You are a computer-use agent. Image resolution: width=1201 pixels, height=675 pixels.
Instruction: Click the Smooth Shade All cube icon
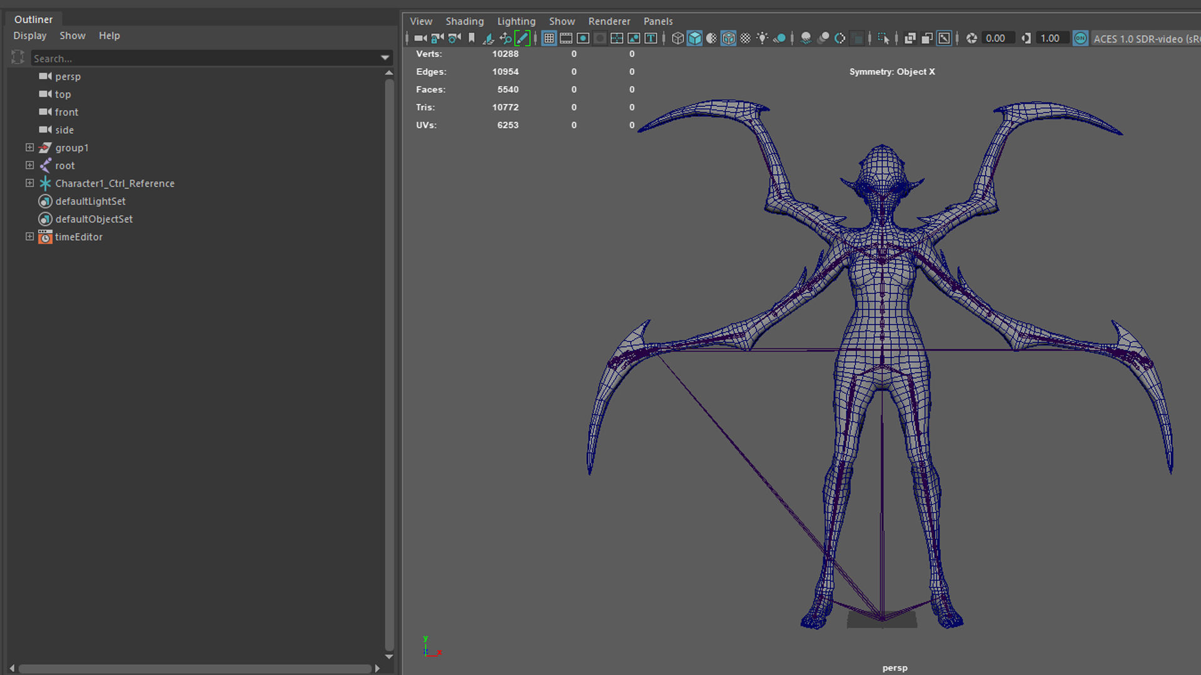[695, 38]
